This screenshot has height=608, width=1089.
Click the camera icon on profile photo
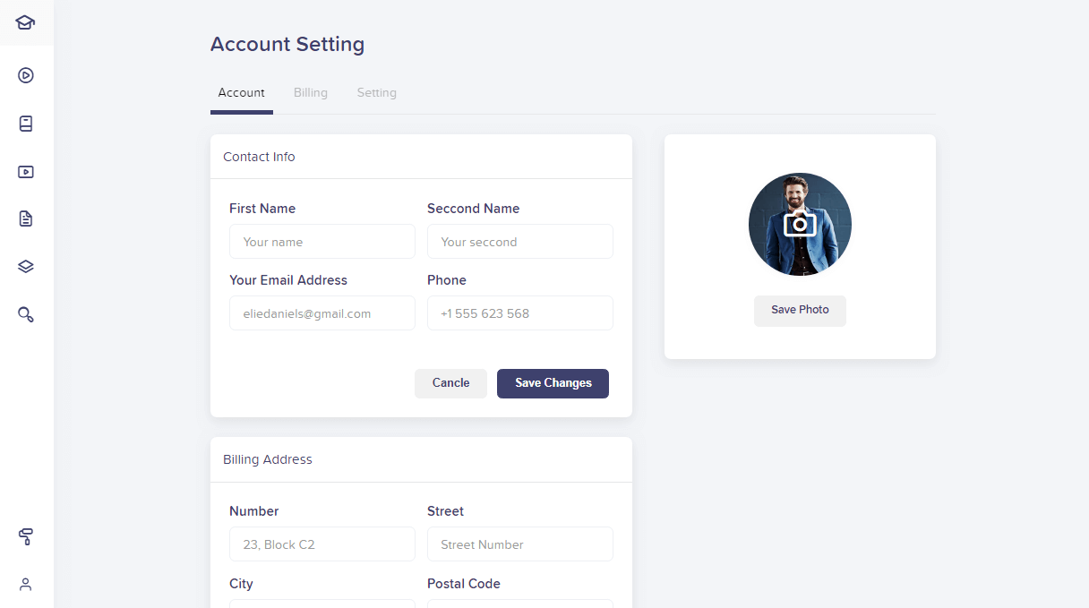800,224
